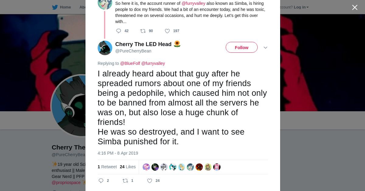Expand the tweet options chevron menu
365x191 pixels.
(266, 48)
